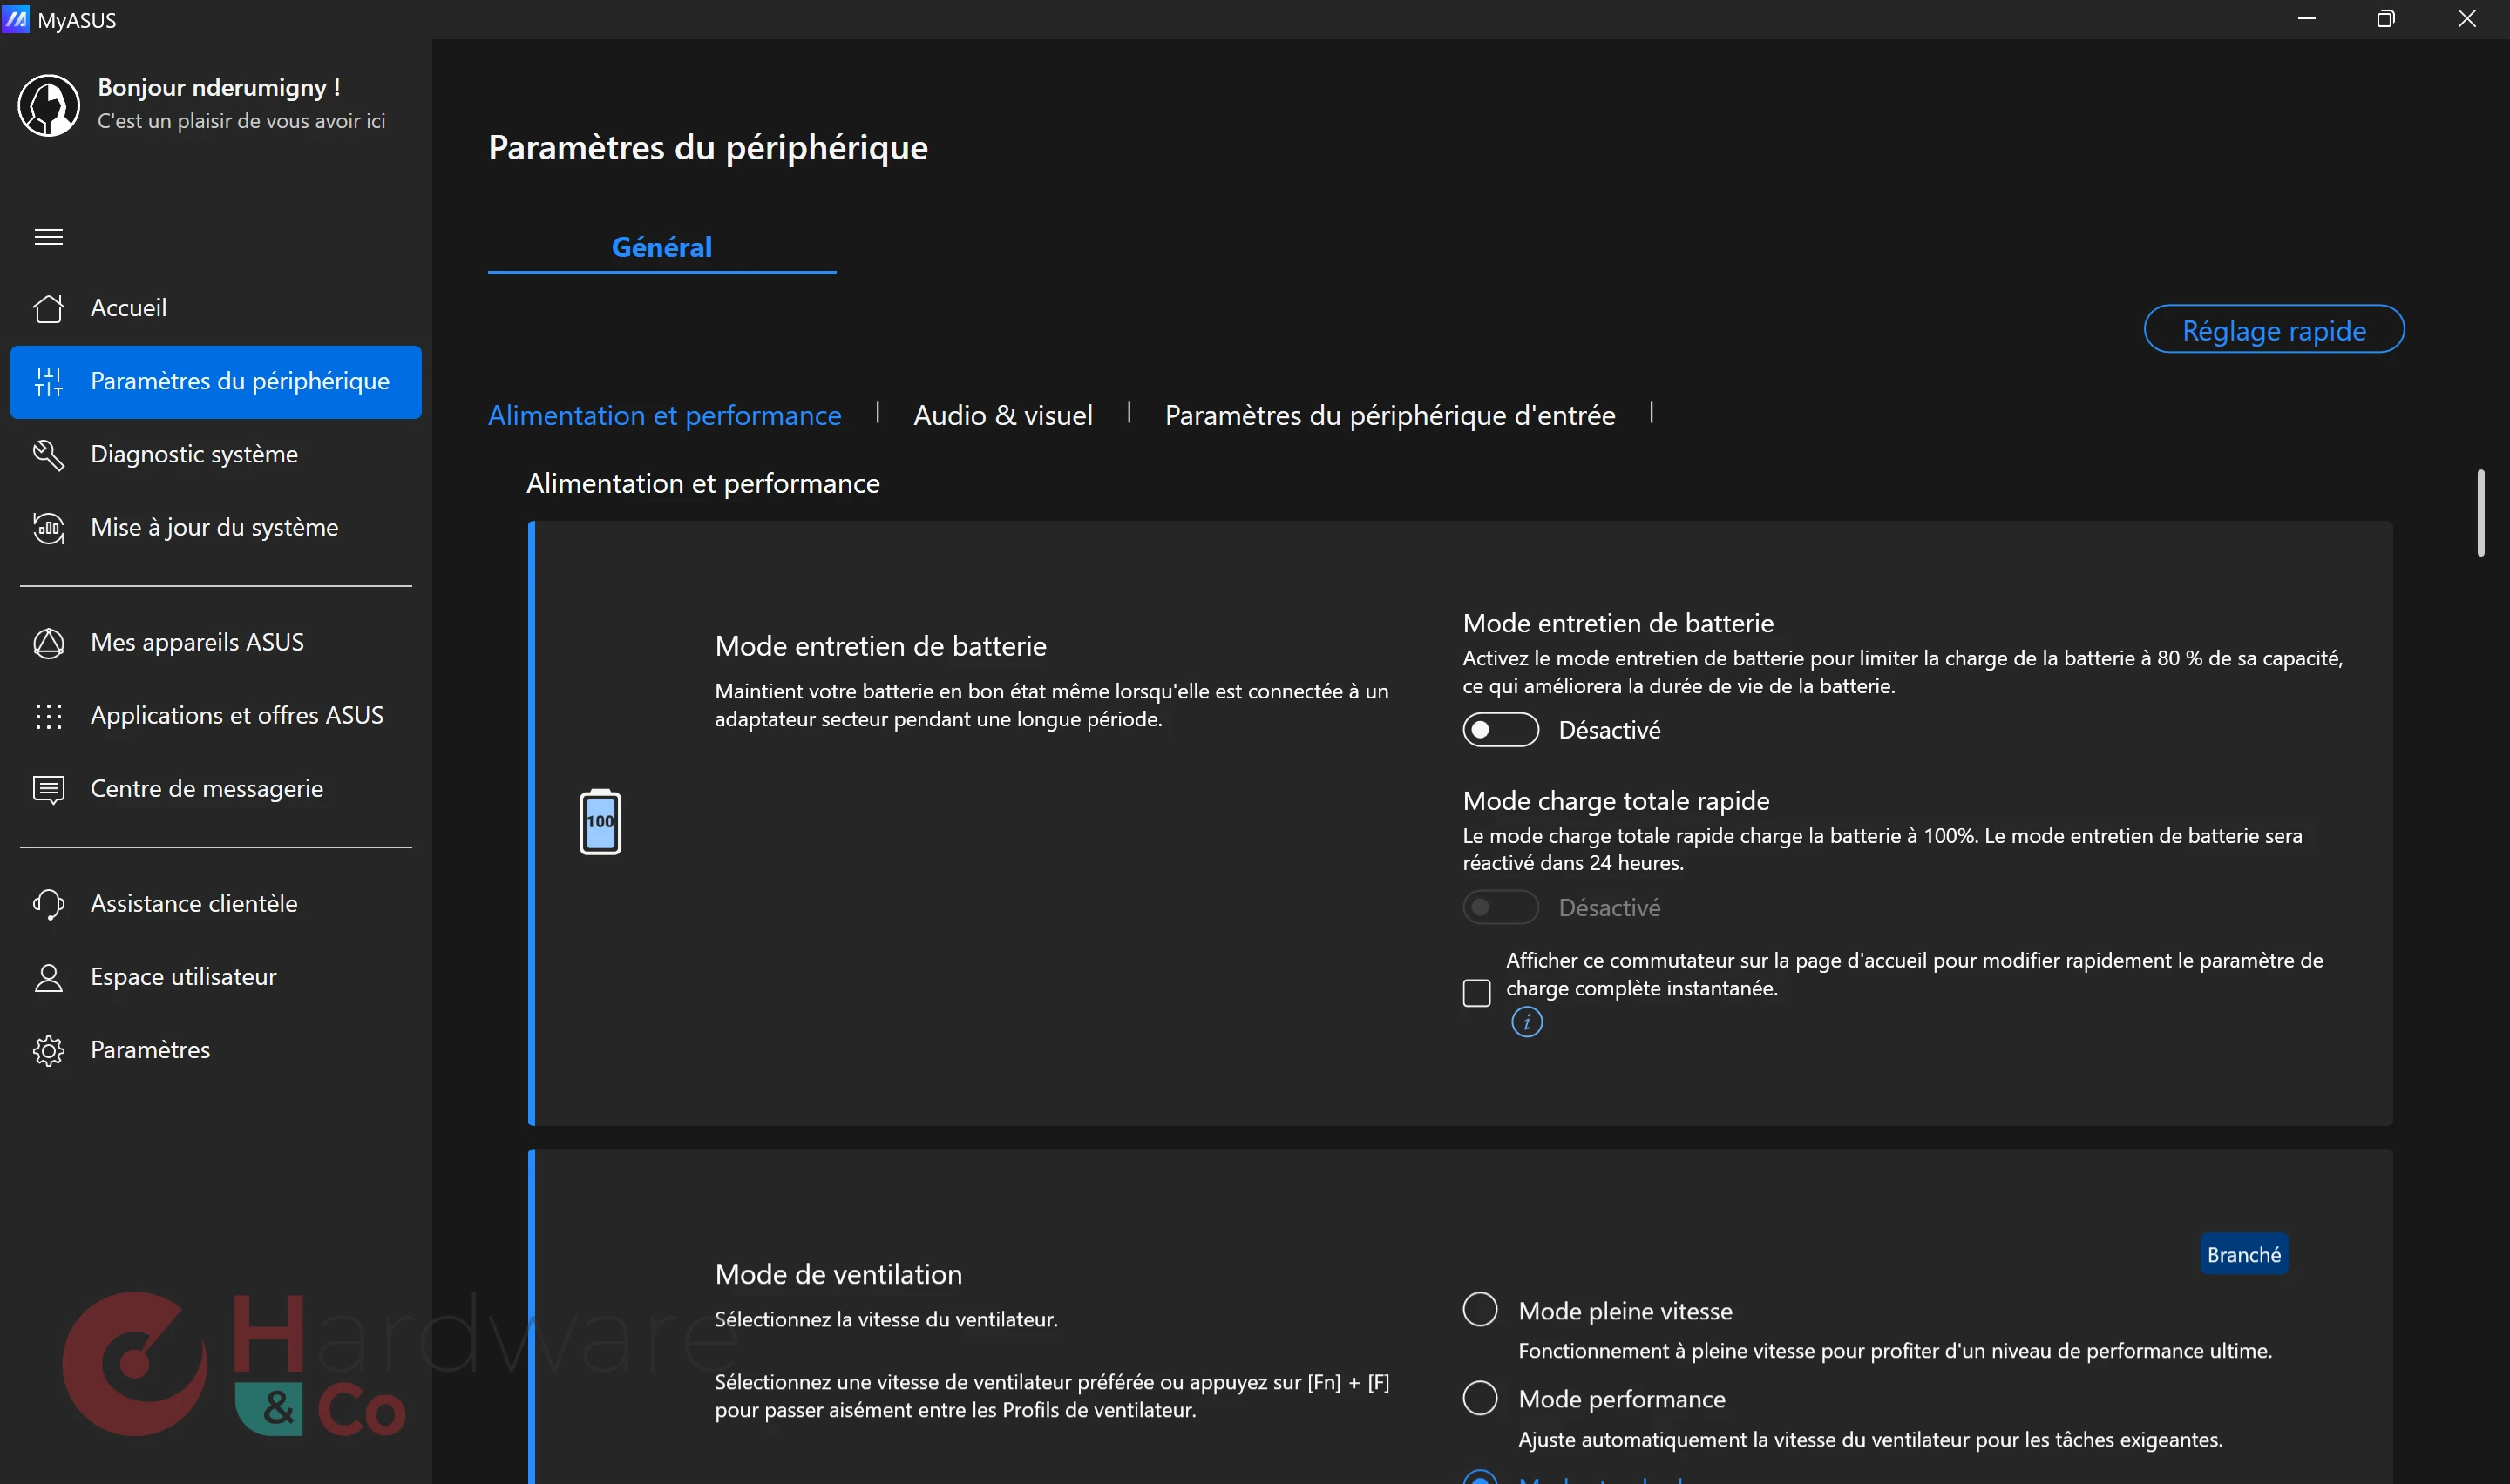
Task: Open Mes appareils ASUS page
Action: coord(215,643)
